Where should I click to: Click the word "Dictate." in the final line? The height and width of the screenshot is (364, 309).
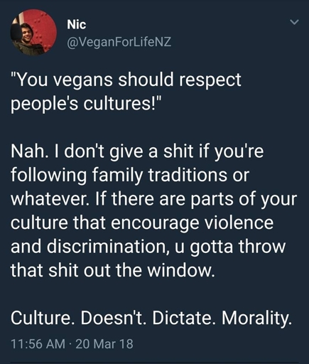click(184, 318)
